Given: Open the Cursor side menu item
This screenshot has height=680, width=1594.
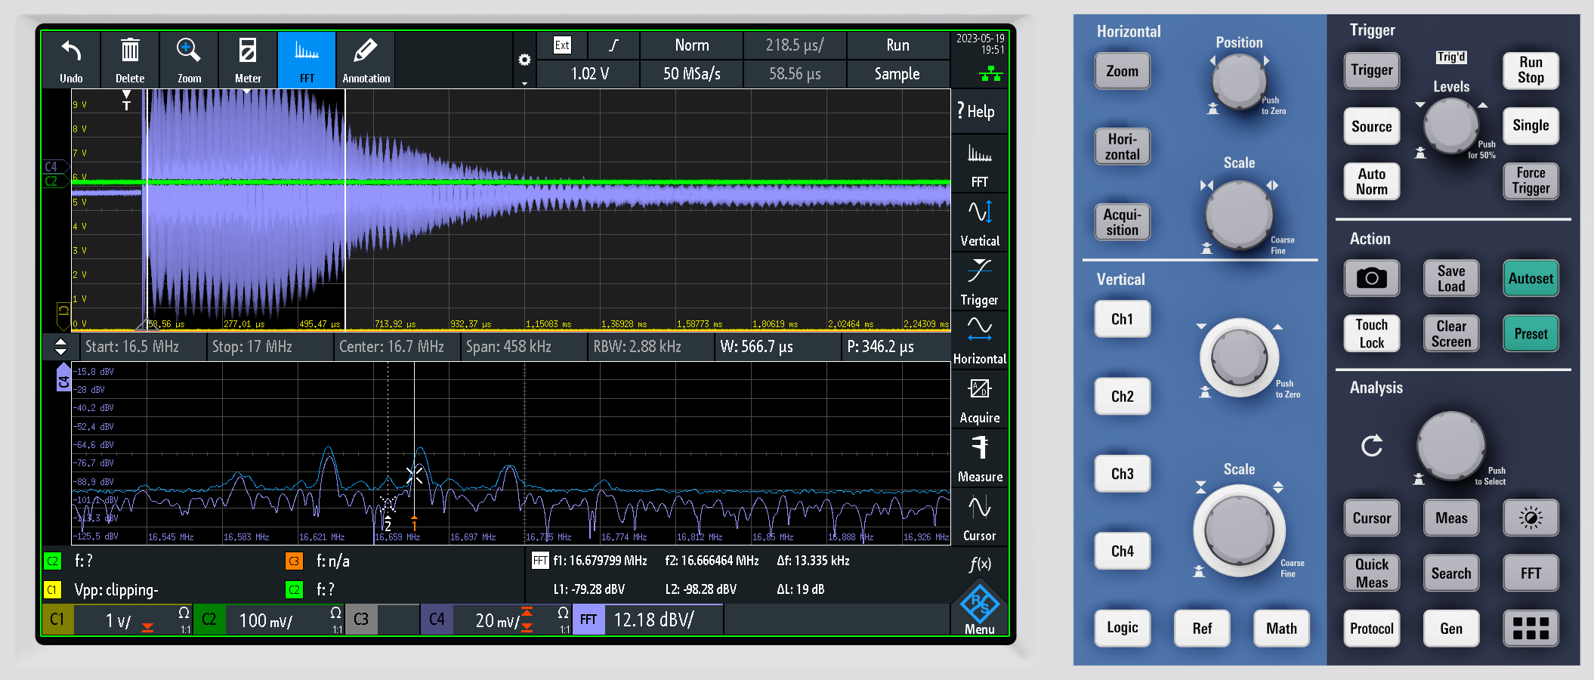Looking at the screenshot, I should coord(979,518).
